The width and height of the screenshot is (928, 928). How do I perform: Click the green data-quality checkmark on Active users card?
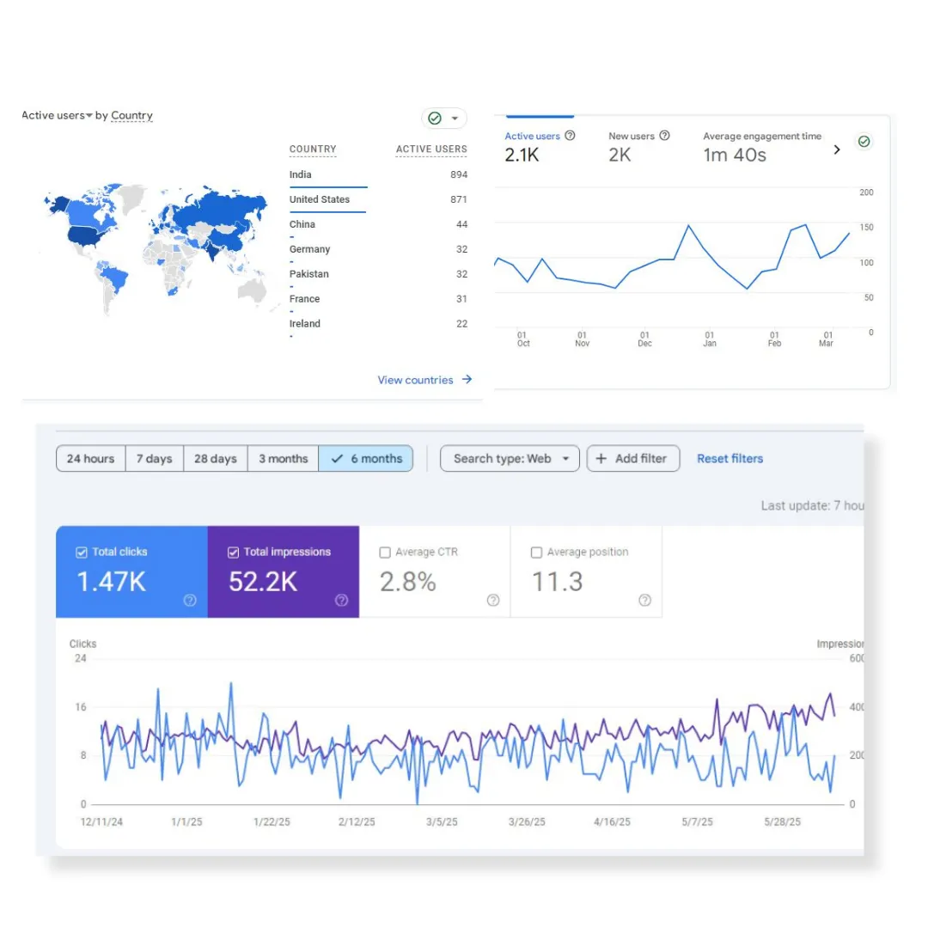(435, 118)
